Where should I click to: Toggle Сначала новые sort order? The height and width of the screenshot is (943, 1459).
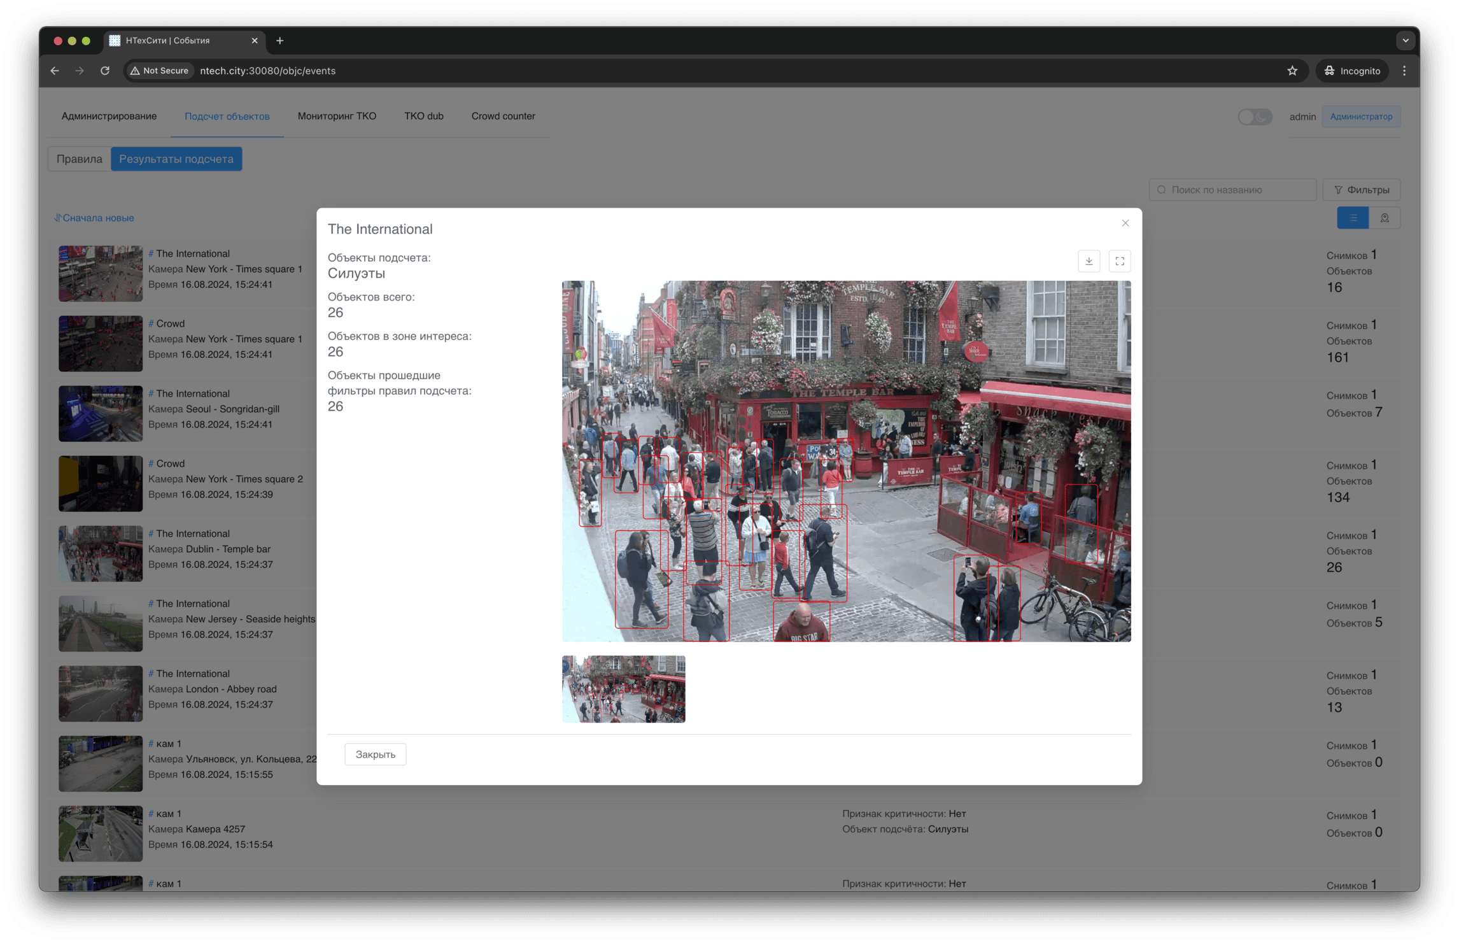pyautogui.click(x=94, y=218)
